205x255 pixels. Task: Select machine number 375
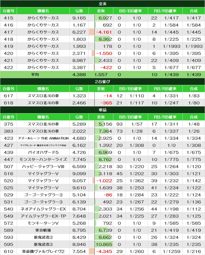(x=8, y=124)
